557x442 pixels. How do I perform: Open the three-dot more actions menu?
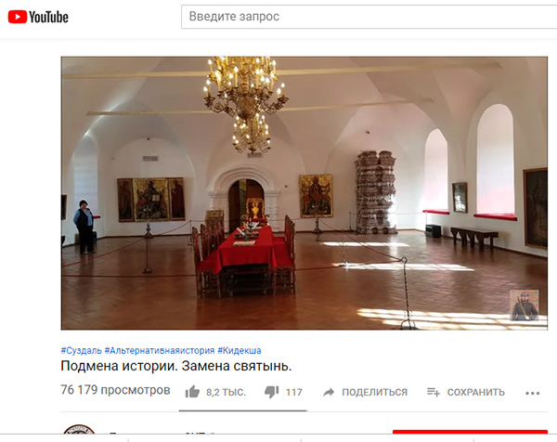pos(533,393)
